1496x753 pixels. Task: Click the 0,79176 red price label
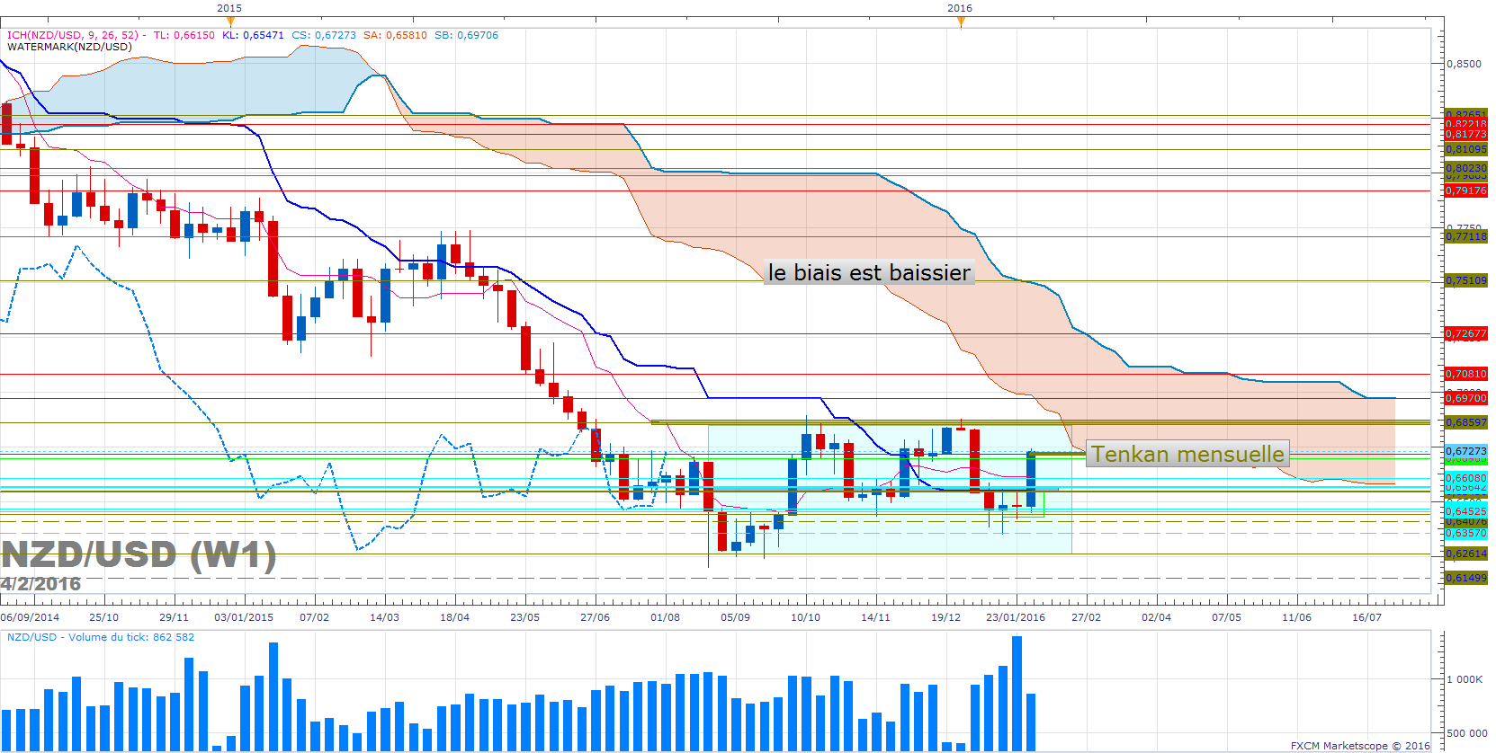coord(1466,190)
